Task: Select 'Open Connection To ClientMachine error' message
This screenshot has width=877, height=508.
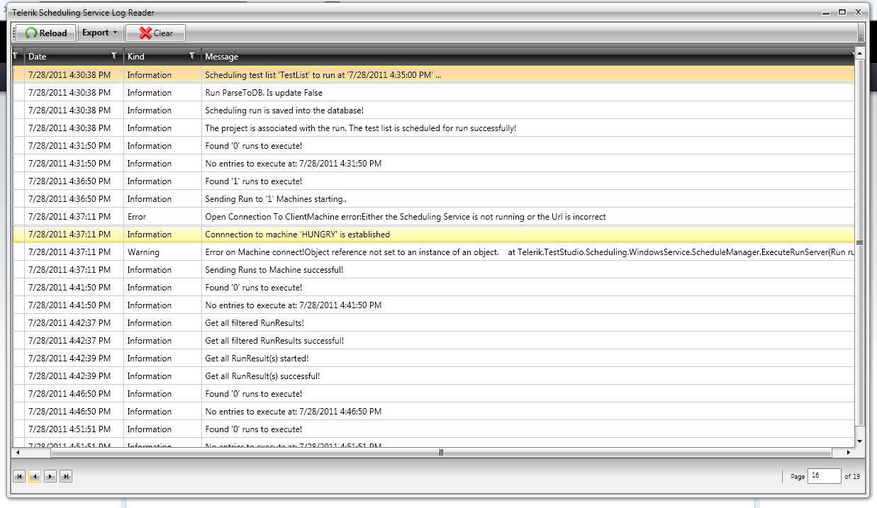Action: click(x=406, y=217)
